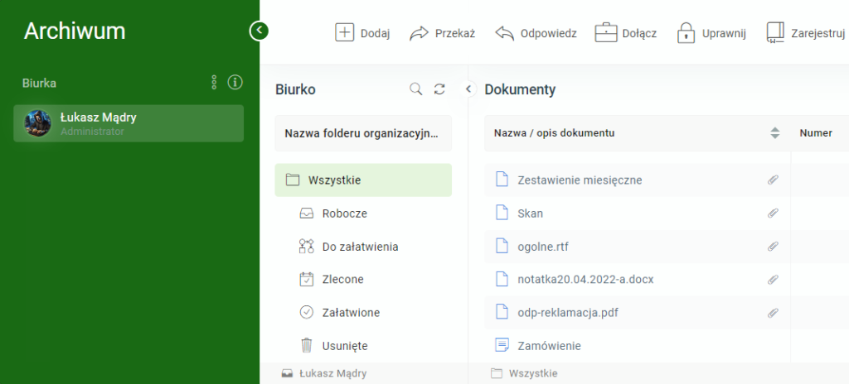Click Łukasz Mądry's avatar picture
This screenshot has width=849, height=384.
point(38,123)
